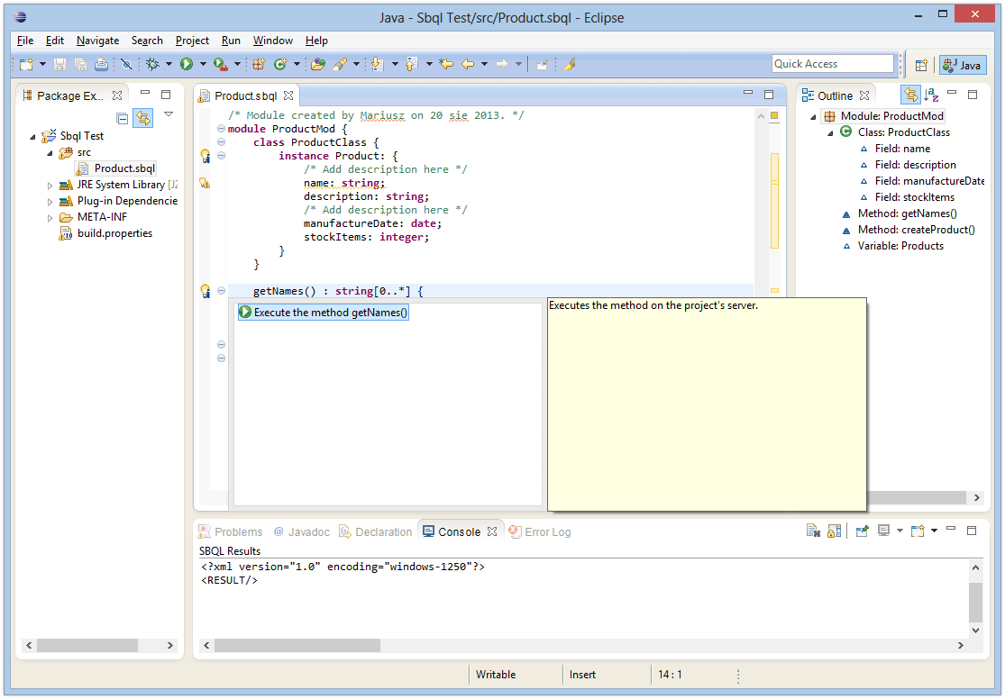Close the Outline view tab

tap(864, 95)
